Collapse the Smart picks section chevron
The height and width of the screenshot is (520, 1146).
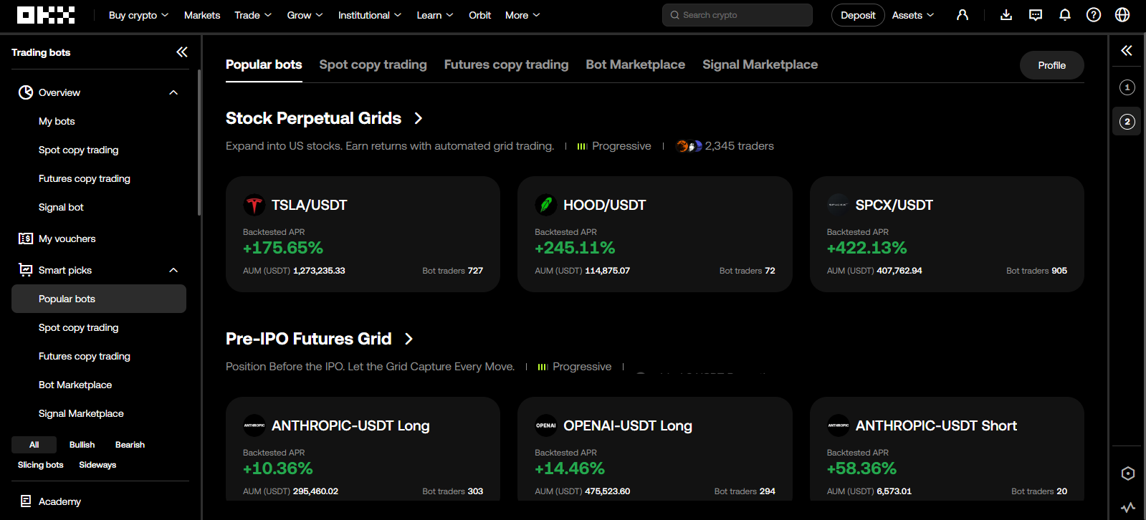coord(173,270)
